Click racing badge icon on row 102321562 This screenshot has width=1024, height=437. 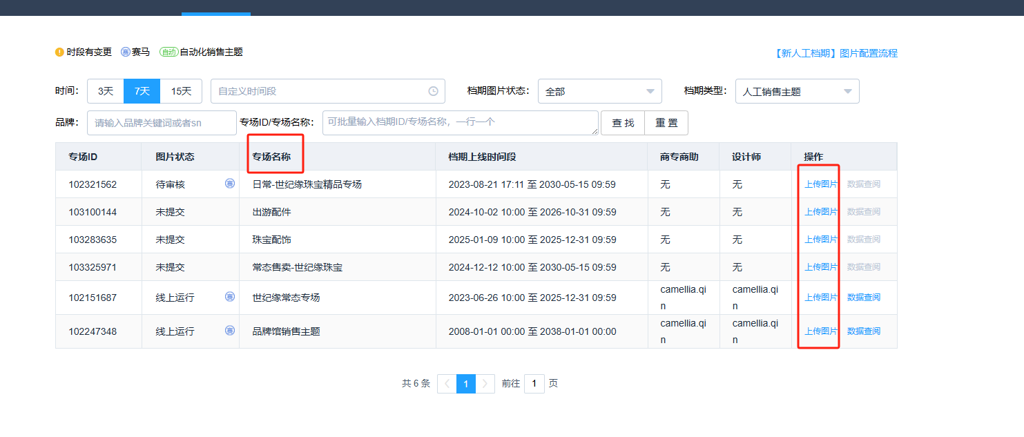(230, 184)
